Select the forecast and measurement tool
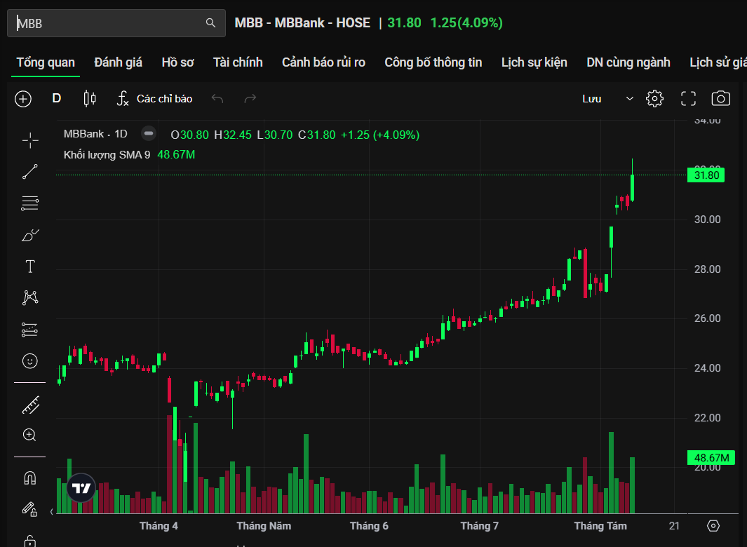Image resolution: width=747 pixels, height=547 pixels. click(30, 329)
